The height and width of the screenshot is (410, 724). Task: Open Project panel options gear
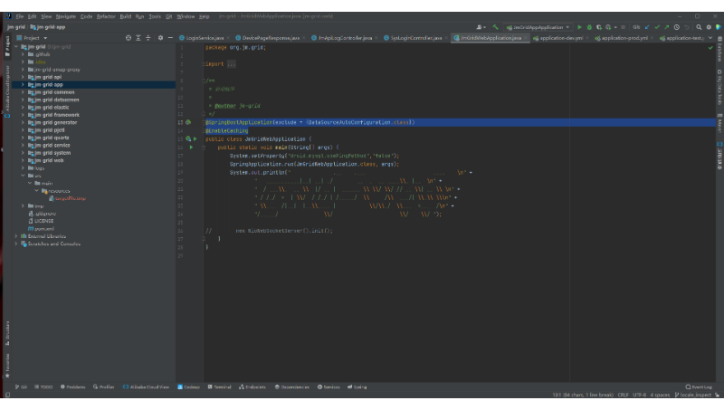160,38
